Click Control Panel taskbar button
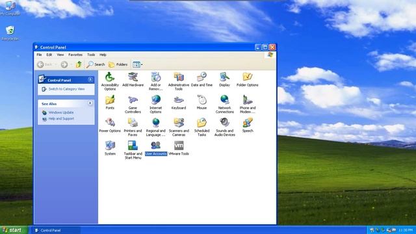This screenshot has width=416, height=234. coord(56,230)
